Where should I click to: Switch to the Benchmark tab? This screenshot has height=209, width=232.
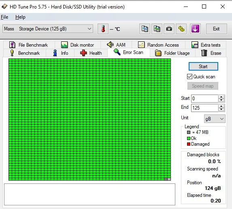pyautogui.click(x=25, y=53)
